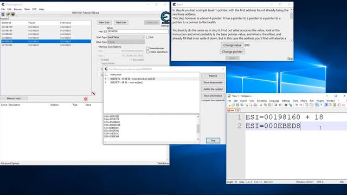
Task: Open the Scan Type dropdown
Action: pyautogui.click(x=126, y=37)
